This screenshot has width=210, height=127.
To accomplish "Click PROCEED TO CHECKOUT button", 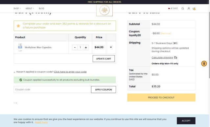I will click(x=161, y=97).
